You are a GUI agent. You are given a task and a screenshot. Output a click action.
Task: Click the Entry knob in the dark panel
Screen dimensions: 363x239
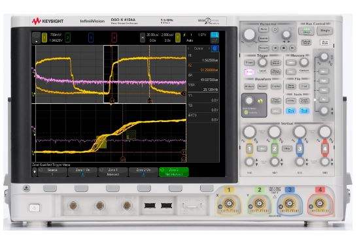click(249, 101)
